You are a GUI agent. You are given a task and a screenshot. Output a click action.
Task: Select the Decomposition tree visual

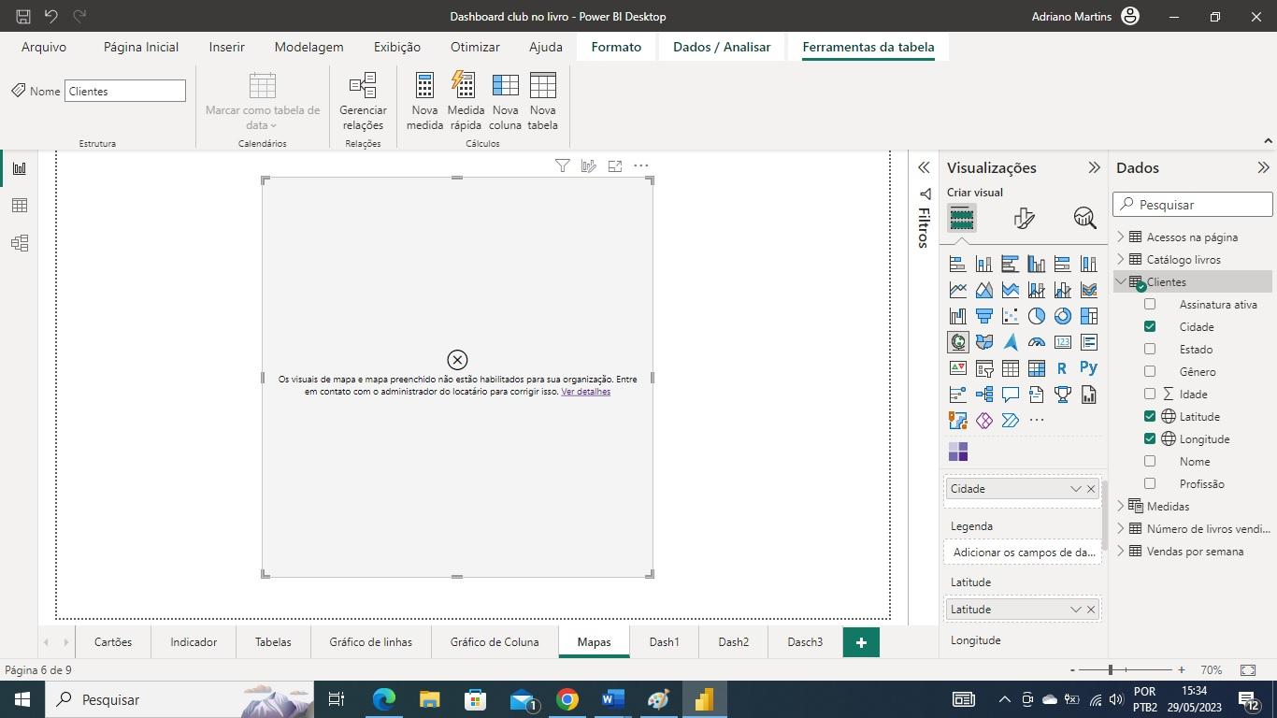pos(983,395)
